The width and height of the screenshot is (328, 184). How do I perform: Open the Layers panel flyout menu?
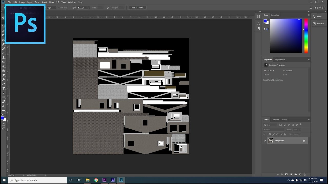pyautogui.click(x=309, y=119)
